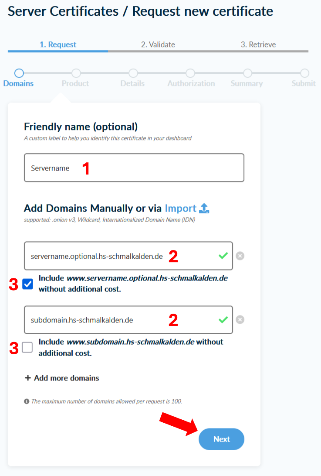Image resolution: width=321 pixels, height=476 pixels.
Task: Click the Details step circle
Action: pos(133,73)
